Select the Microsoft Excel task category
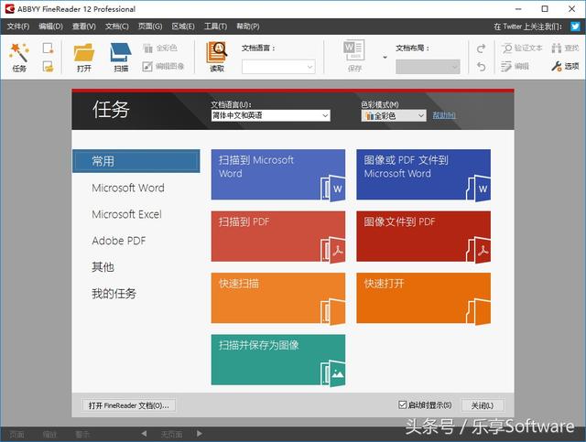The height and width of the screenshot is (442, 586). 126,214
